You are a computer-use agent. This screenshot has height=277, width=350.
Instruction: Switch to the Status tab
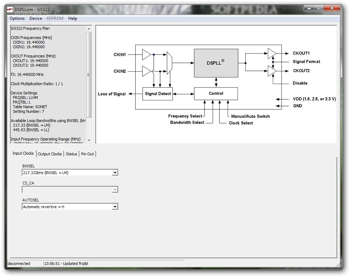click(x=71, y=154)
